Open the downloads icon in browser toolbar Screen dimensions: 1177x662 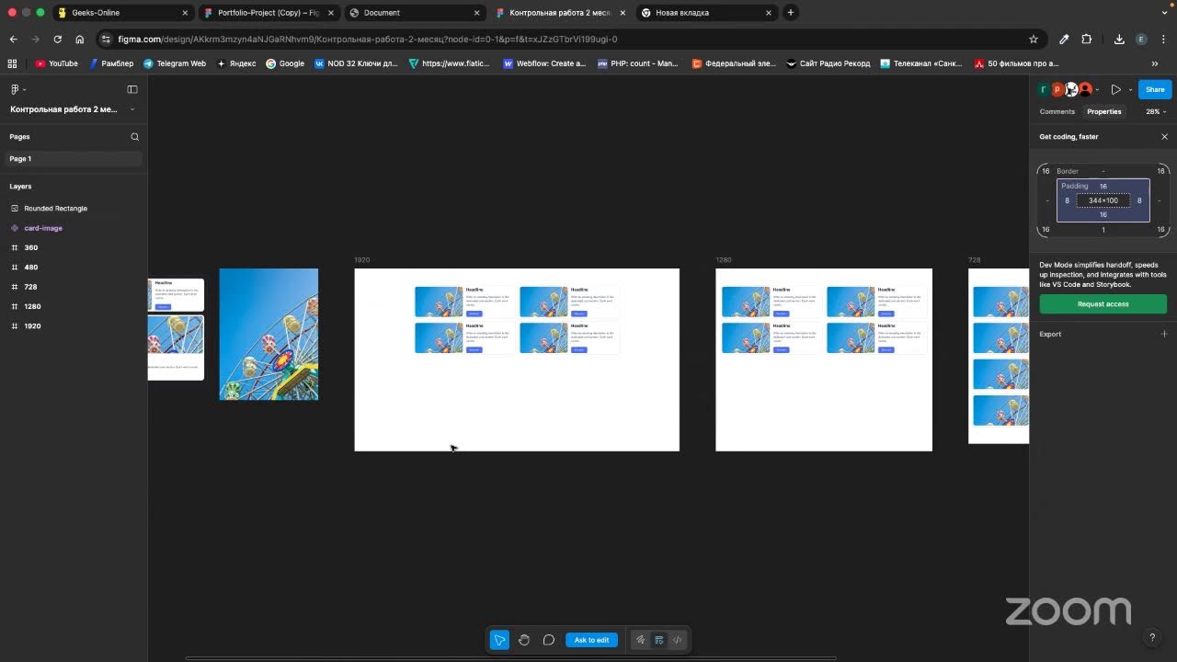1119,40
